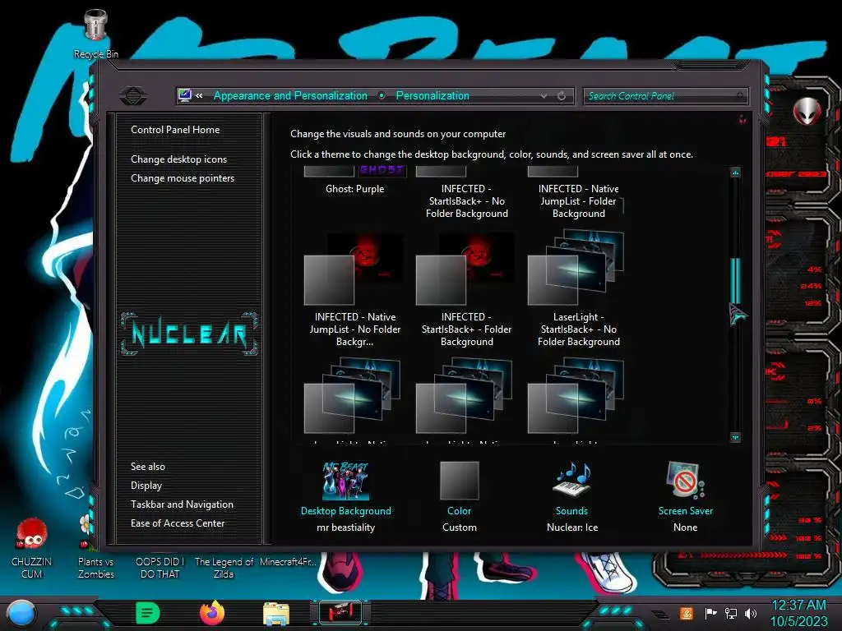842x631 pixels.
Task: Open Taskbar and Navigation link
Action: tap(182, 504)
